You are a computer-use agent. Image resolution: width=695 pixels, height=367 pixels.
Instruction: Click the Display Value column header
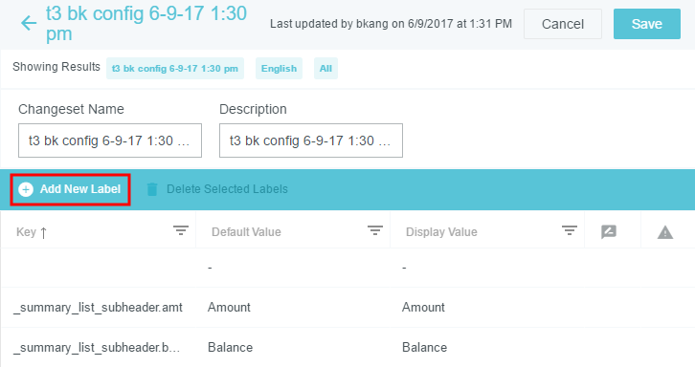441,232
